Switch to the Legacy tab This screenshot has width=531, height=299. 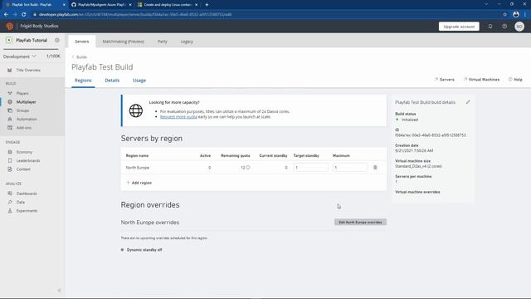click(x=187, y=42)
